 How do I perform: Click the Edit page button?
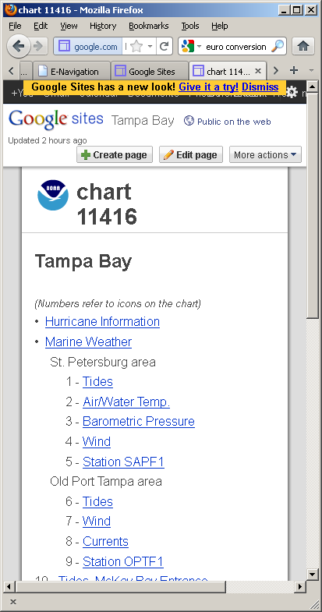191,154
